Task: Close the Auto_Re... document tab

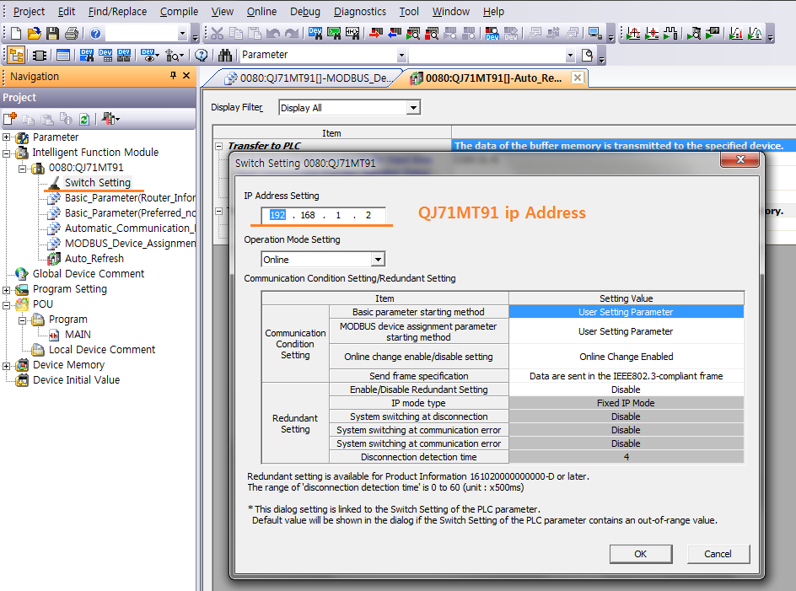Action: [x=578, y=78]
